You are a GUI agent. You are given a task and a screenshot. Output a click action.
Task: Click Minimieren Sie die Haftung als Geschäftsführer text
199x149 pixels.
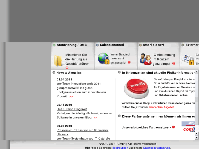pyautogui.click(x=77, y=59)
